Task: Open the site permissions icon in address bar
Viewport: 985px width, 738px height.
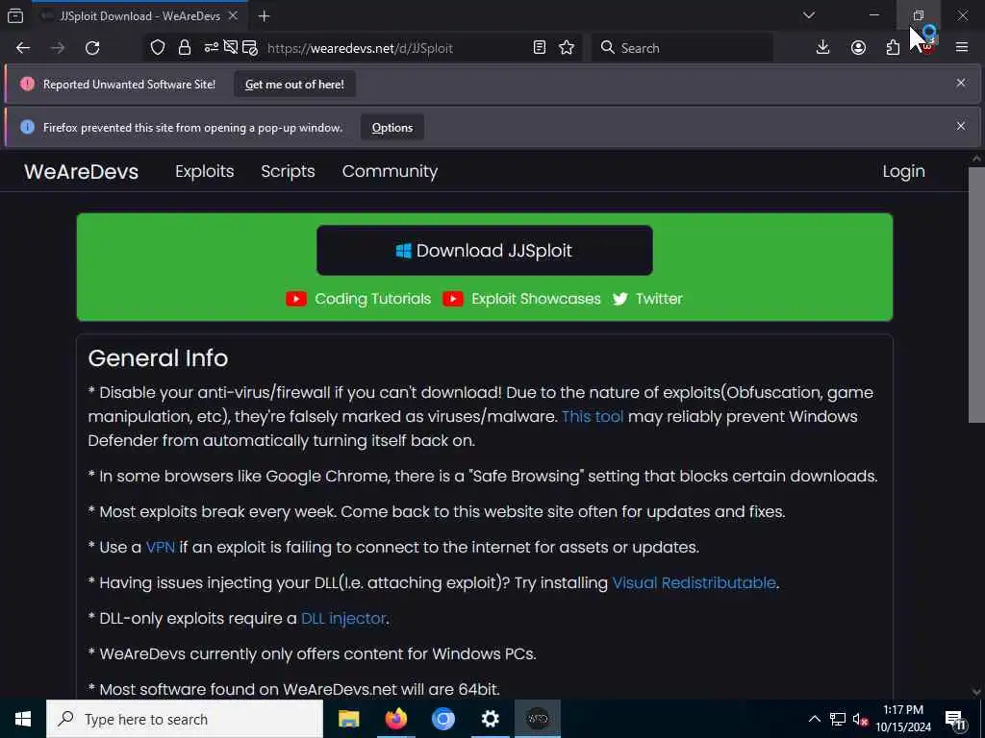Action: (211, 47)
